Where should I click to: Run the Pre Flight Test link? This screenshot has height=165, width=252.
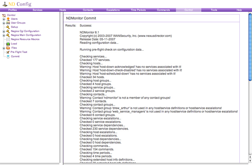(x=19, y=52)
